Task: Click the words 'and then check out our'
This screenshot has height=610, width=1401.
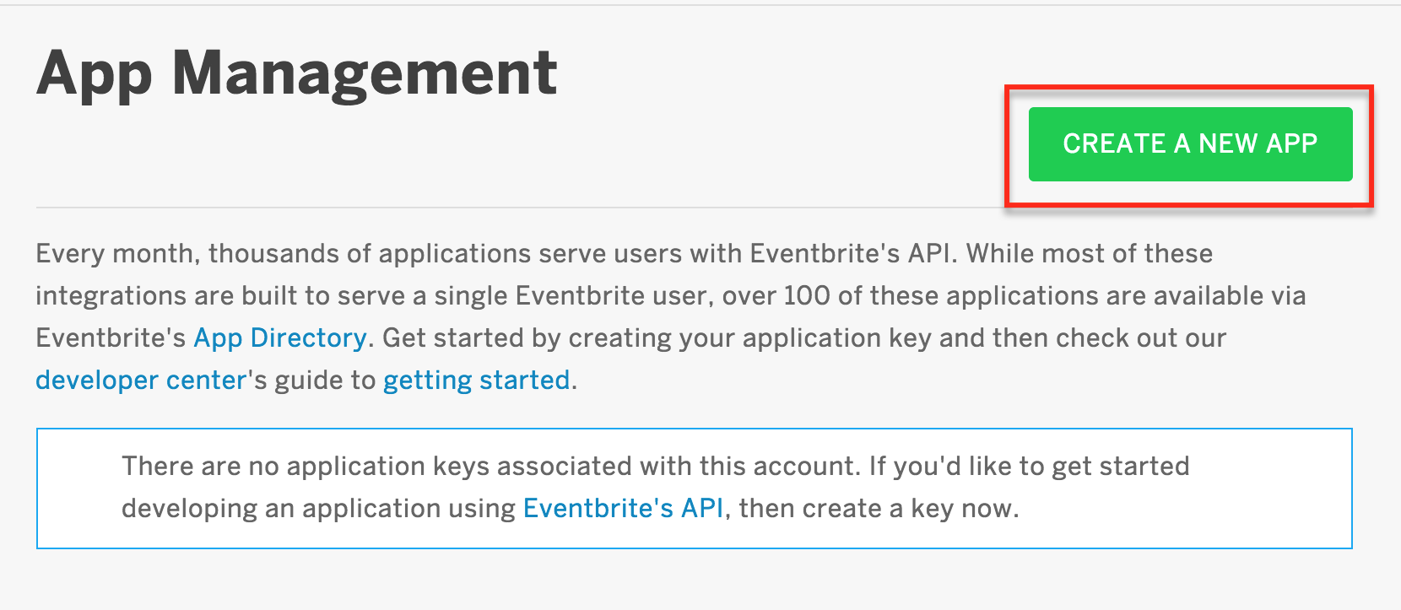Action: tap(1083, 338)
